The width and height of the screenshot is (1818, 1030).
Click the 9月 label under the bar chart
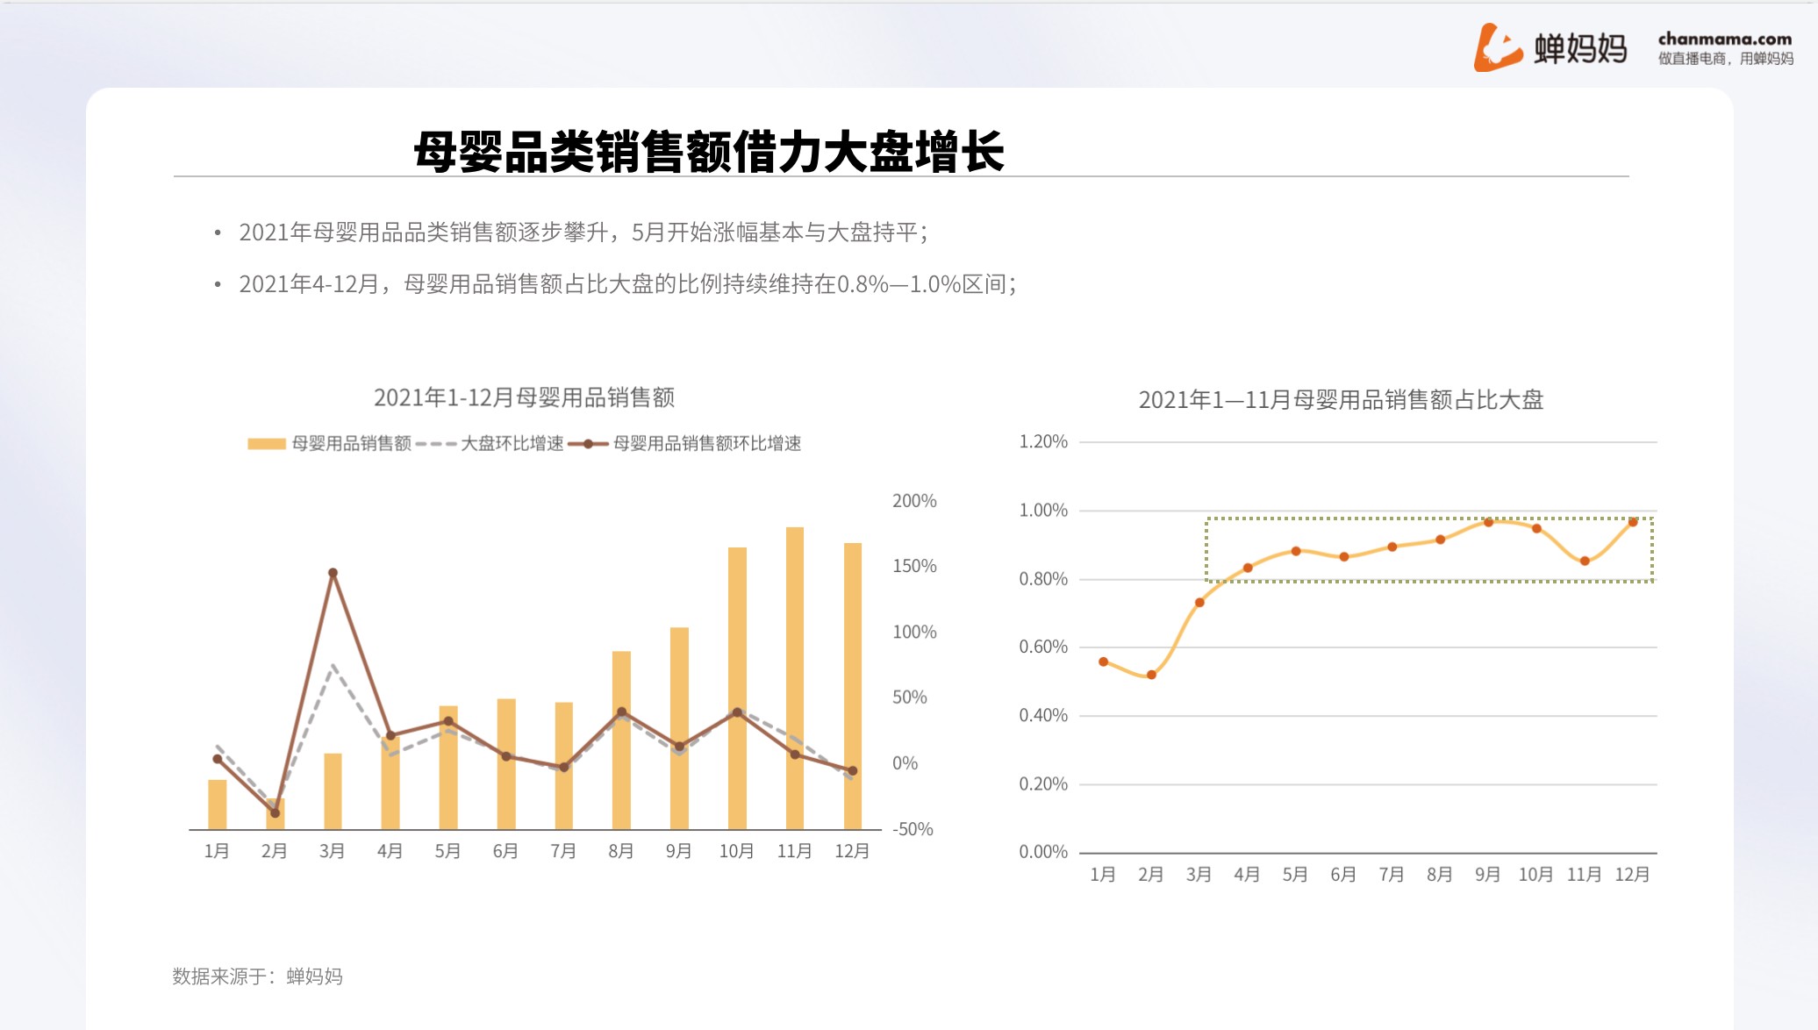(679, 852)
